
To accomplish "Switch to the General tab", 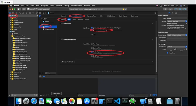I will tap(64, 16).
